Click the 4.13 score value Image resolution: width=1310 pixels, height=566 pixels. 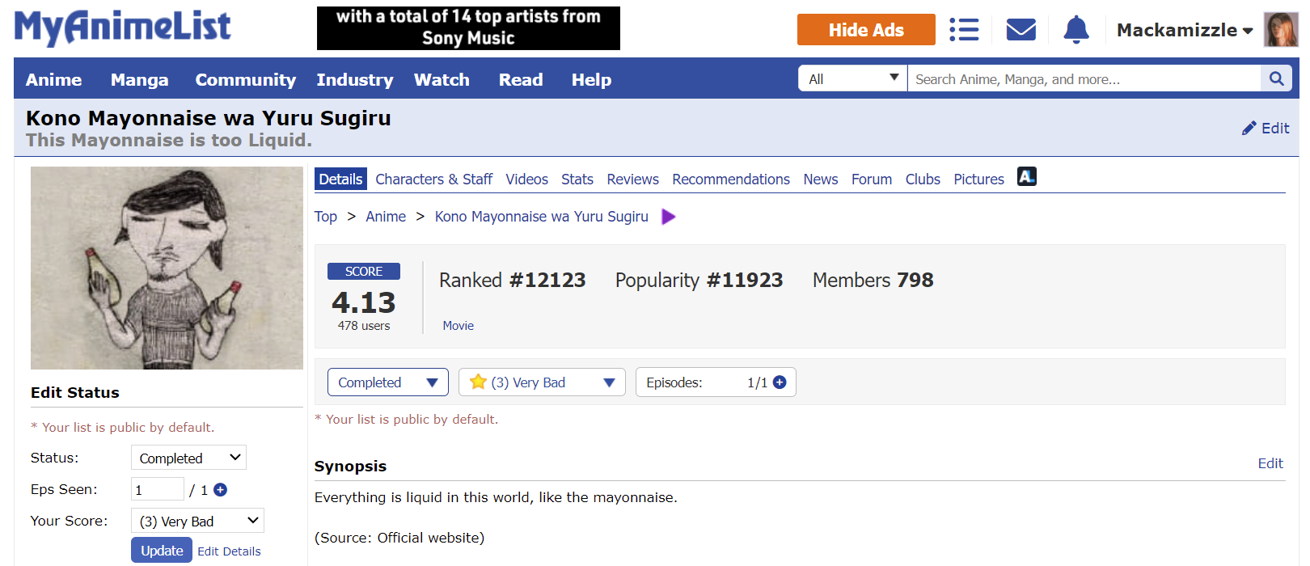[364, 302]
